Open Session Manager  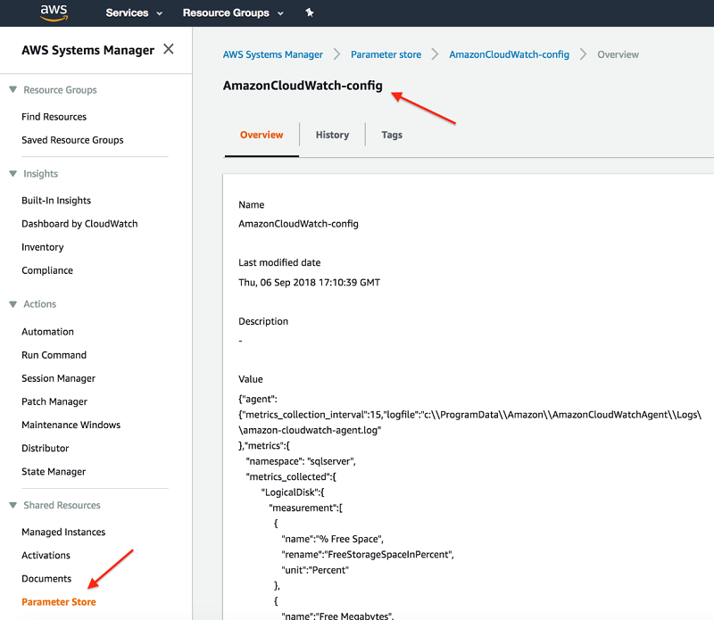coord(58,378)
